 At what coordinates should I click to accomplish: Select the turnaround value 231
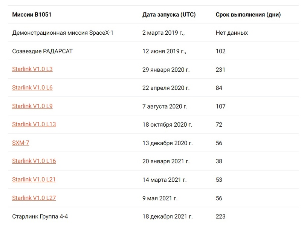coord(220,70)
